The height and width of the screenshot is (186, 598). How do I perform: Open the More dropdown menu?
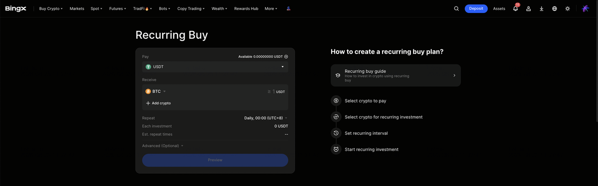tap(271, 8)
